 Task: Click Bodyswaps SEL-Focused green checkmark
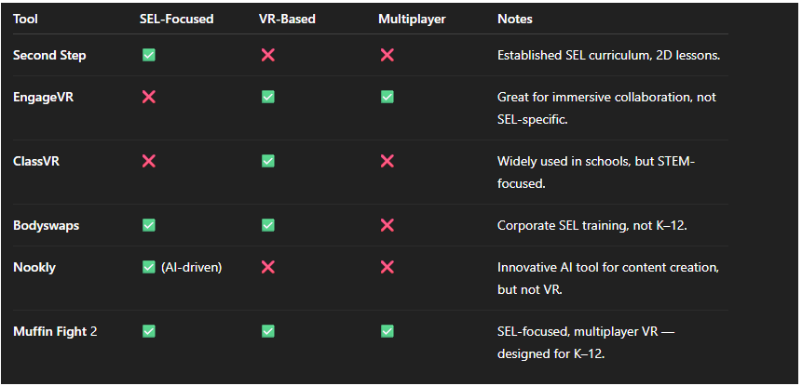pos(148,226)
